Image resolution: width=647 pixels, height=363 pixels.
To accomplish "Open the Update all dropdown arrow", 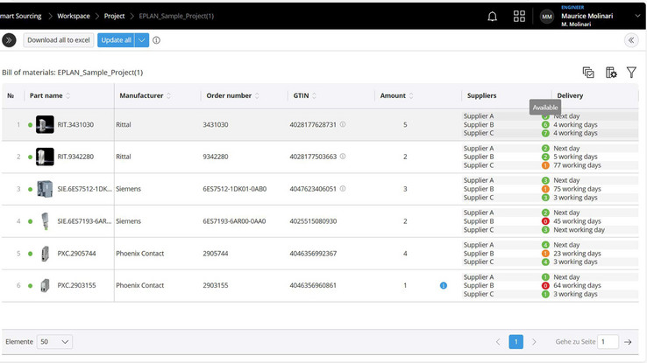I will 142,40.
